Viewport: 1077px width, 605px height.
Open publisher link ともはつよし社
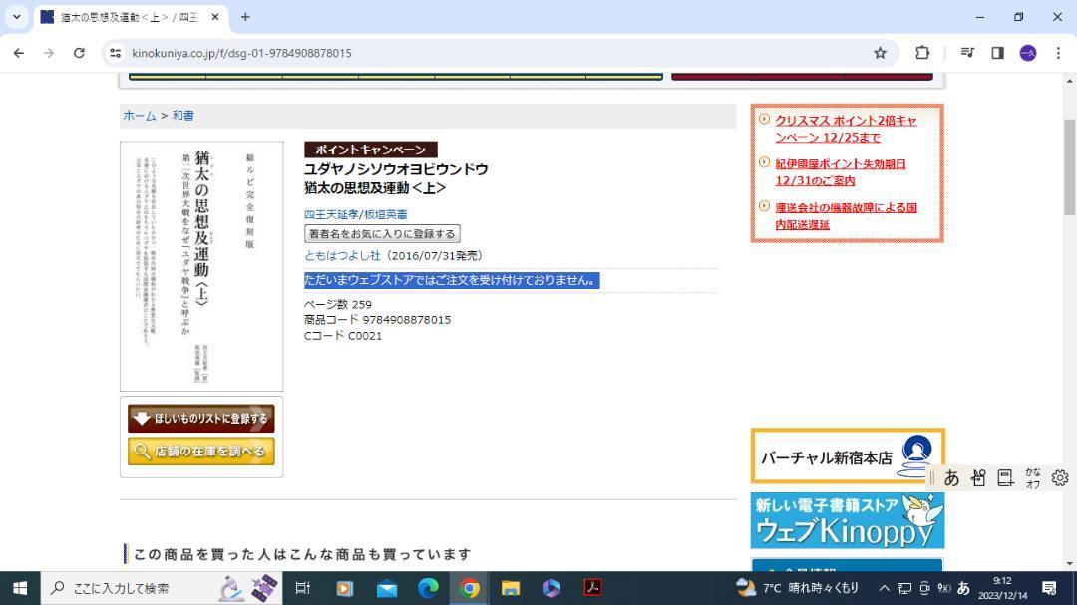pos(342,255)
